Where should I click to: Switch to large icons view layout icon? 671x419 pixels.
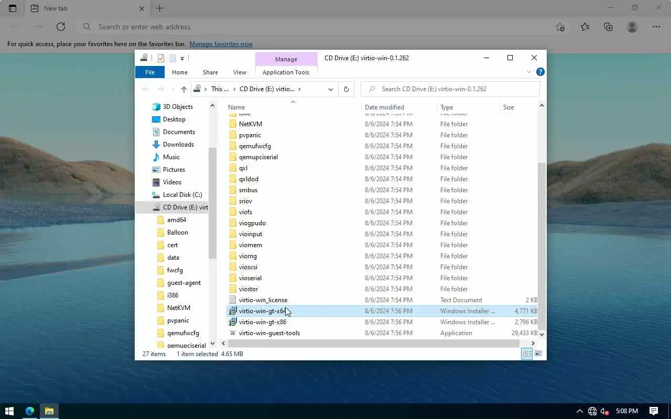coord(538,354)
